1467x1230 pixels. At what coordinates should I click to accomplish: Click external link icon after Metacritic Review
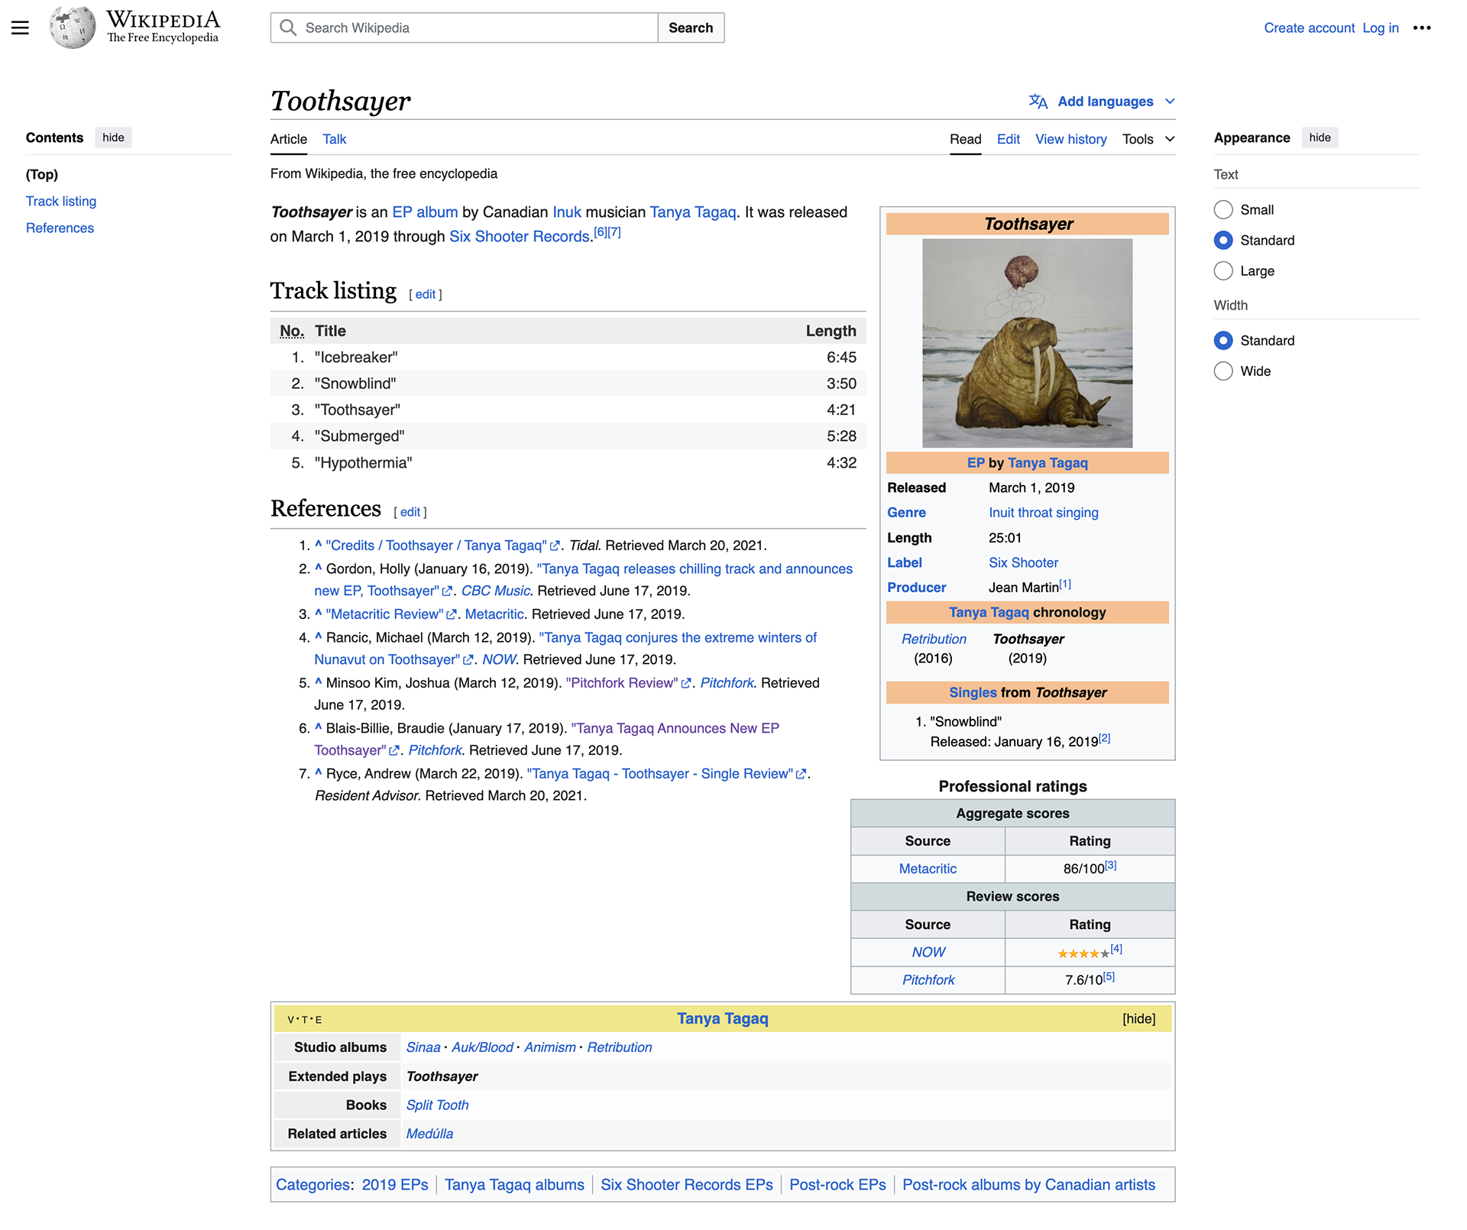point(452,615)
